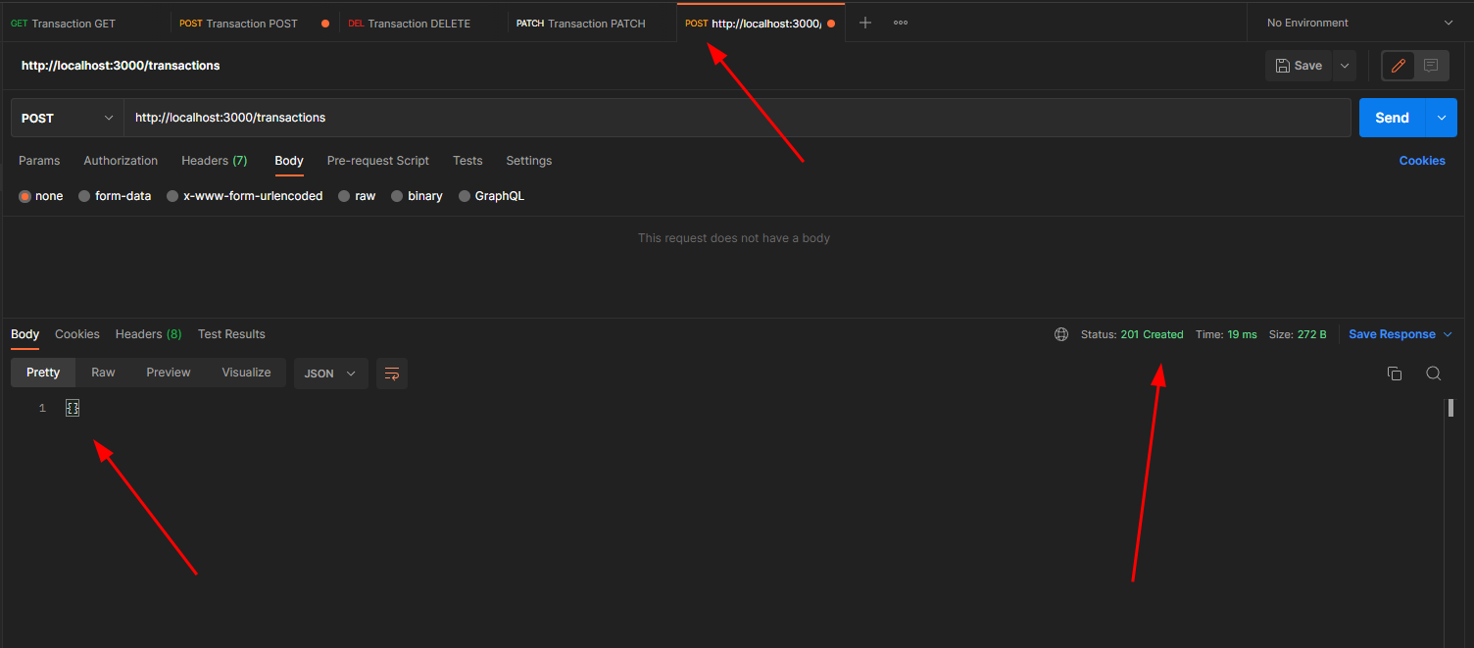Open response Body tab
1474x648 pixels.
(x=25, y=334)
